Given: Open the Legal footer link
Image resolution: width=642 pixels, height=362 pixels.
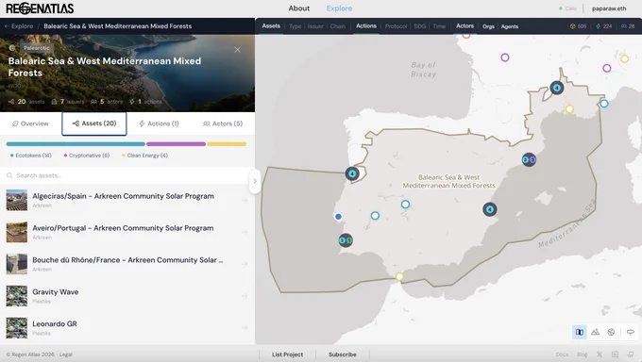Looking at the screenshot, I should pyautogui.click(x=66, y=354).
